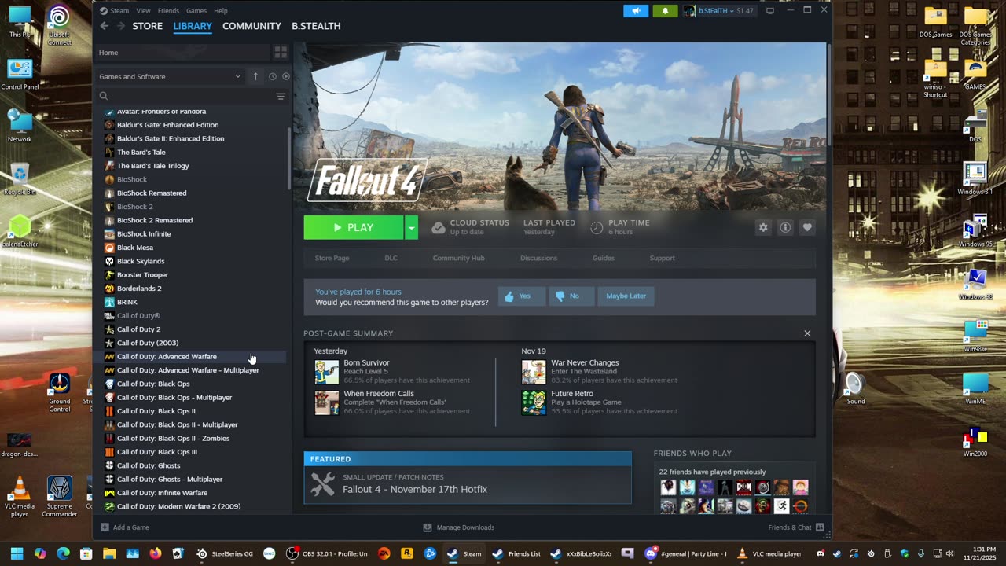Viewport: 1006px width, 566px height.
Task: Go to the STORE tab
Action: coord(148,26)
